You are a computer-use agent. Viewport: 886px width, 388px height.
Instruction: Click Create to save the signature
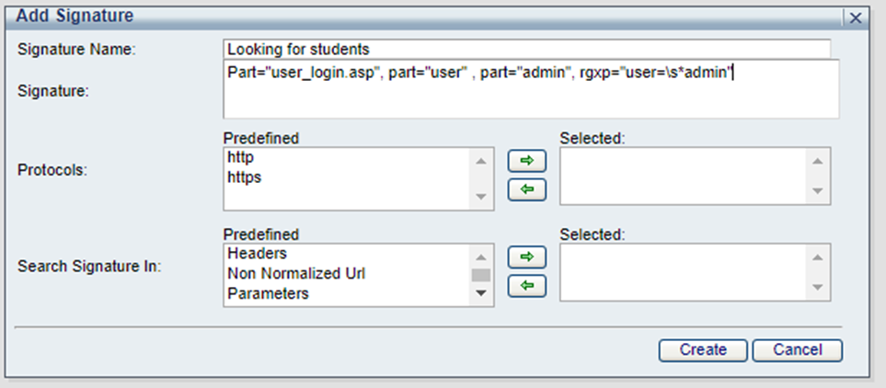tap(702, 350)
